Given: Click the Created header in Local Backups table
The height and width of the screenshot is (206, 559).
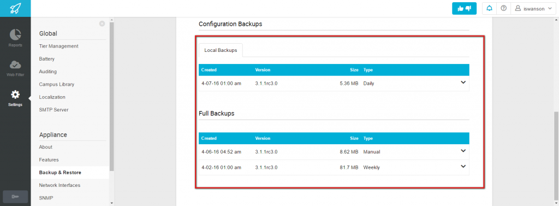Looking at the screenshot, I should pyautogui.click(x=209, y=70).
